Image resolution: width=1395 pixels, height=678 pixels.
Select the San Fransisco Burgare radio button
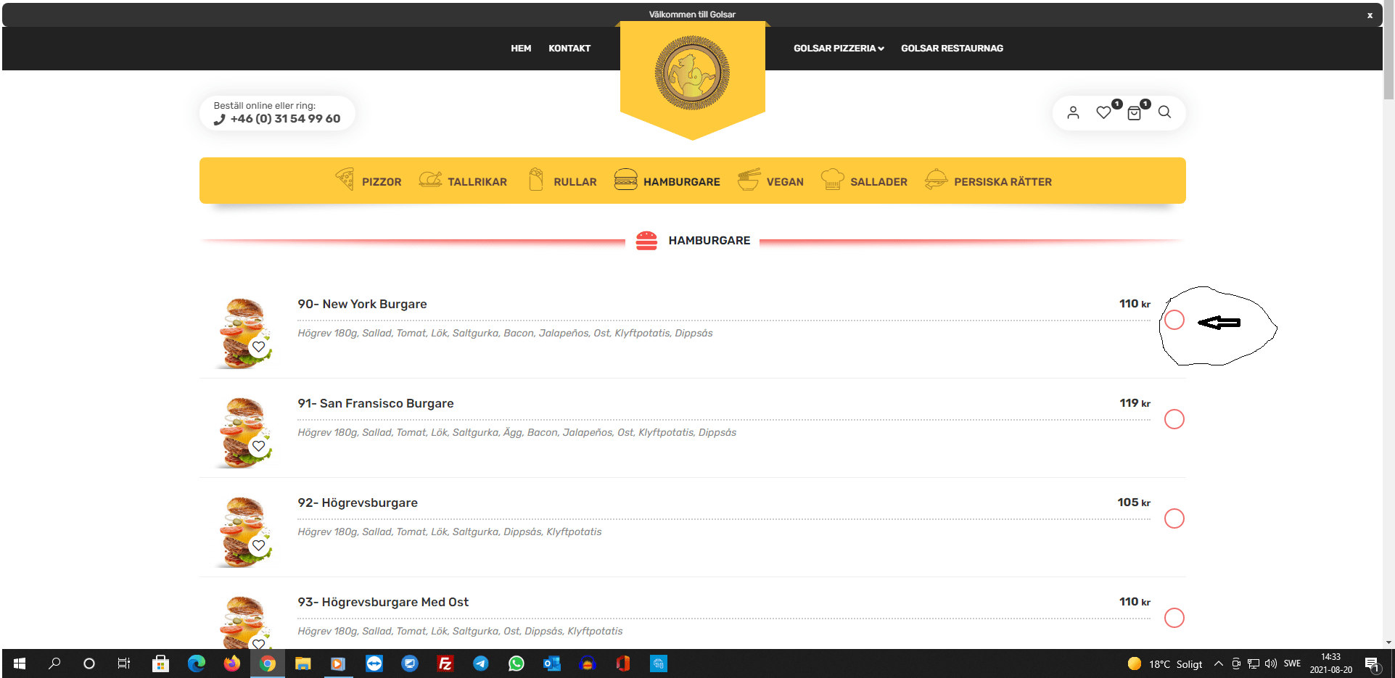coord(1174,419)
